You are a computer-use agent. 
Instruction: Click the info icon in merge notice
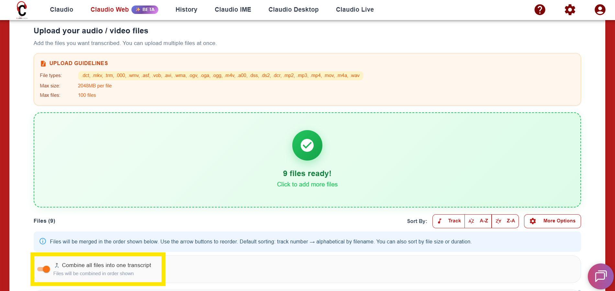coord(43,241)
